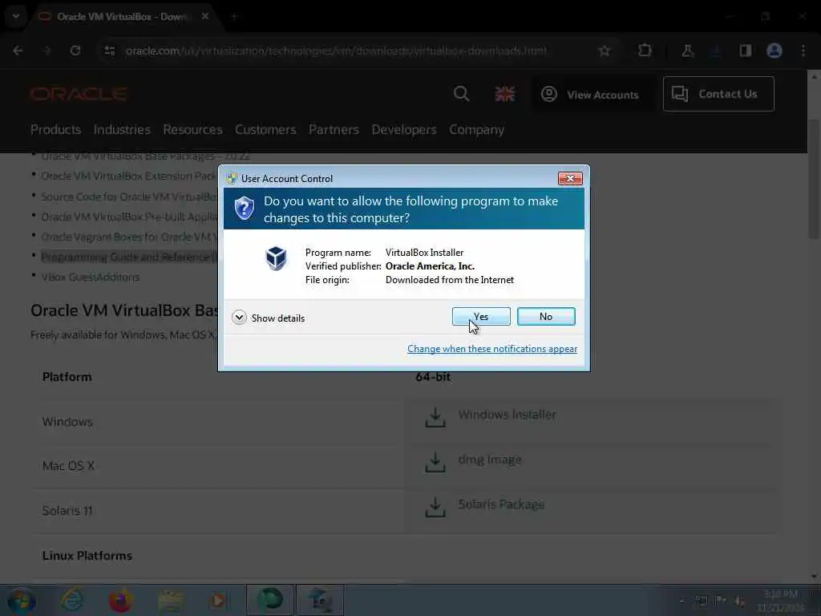Open Windows Media Player from the taskbar
This screenshot has height=616, width=821.
[x=218, y=600]
